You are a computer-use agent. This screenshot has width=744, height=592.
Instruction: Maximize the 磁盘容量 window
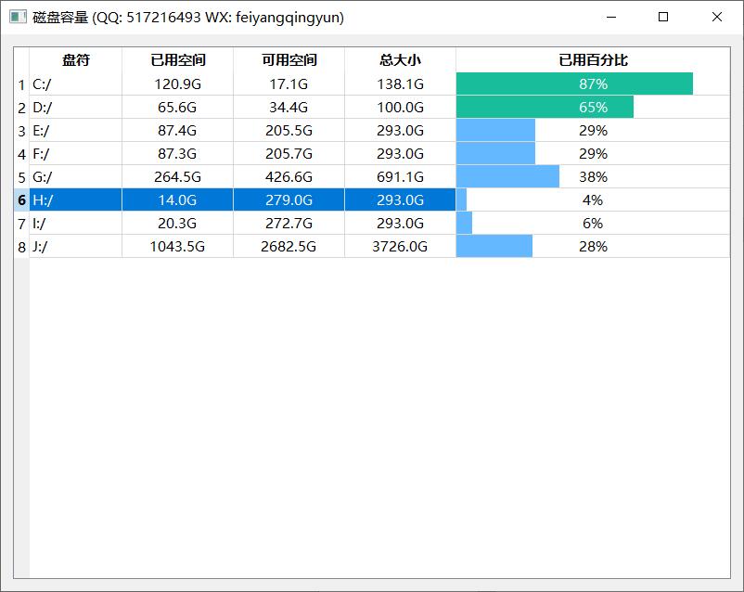[663, 17]
